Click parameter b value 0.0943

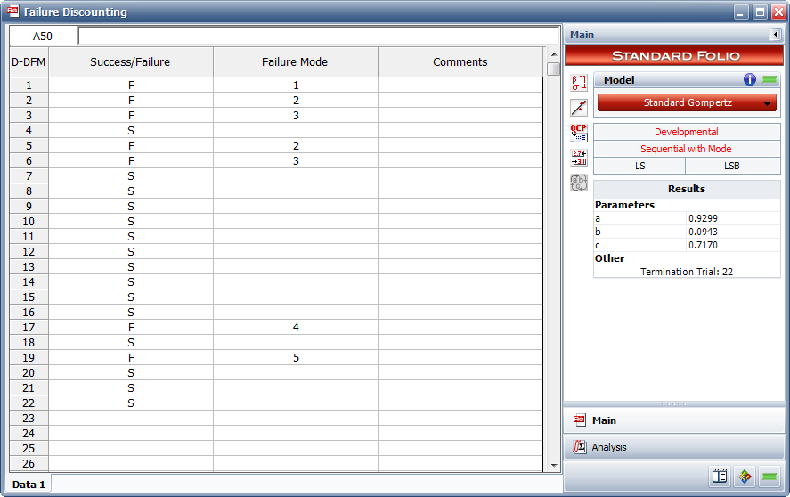(704, 232)
